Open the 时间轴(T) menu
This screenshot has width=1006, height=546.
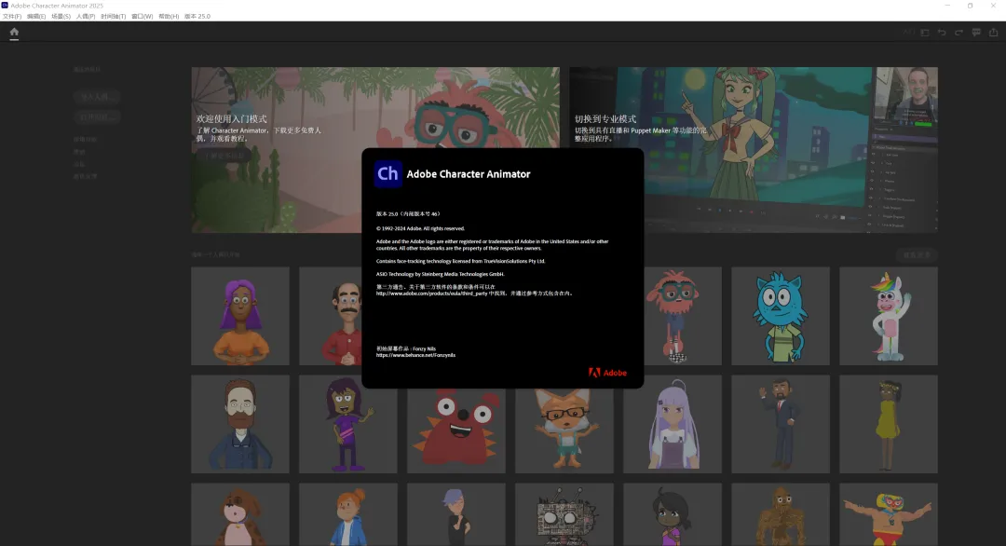113,17
